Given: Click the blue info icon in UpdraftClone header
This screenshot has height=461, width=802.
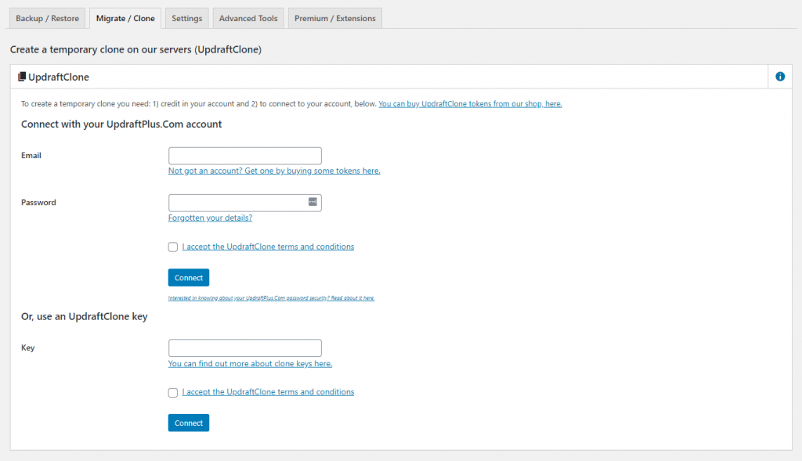Looking at the screenshot, I should point(779,77).
